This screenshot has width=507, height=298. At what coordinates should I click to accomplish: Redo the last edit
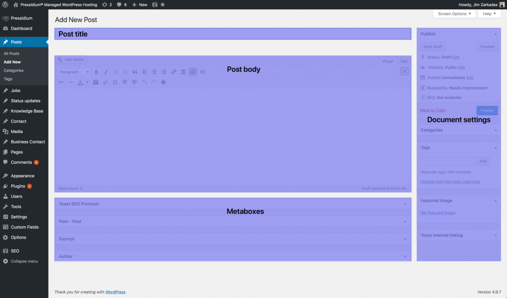[153, 83]
